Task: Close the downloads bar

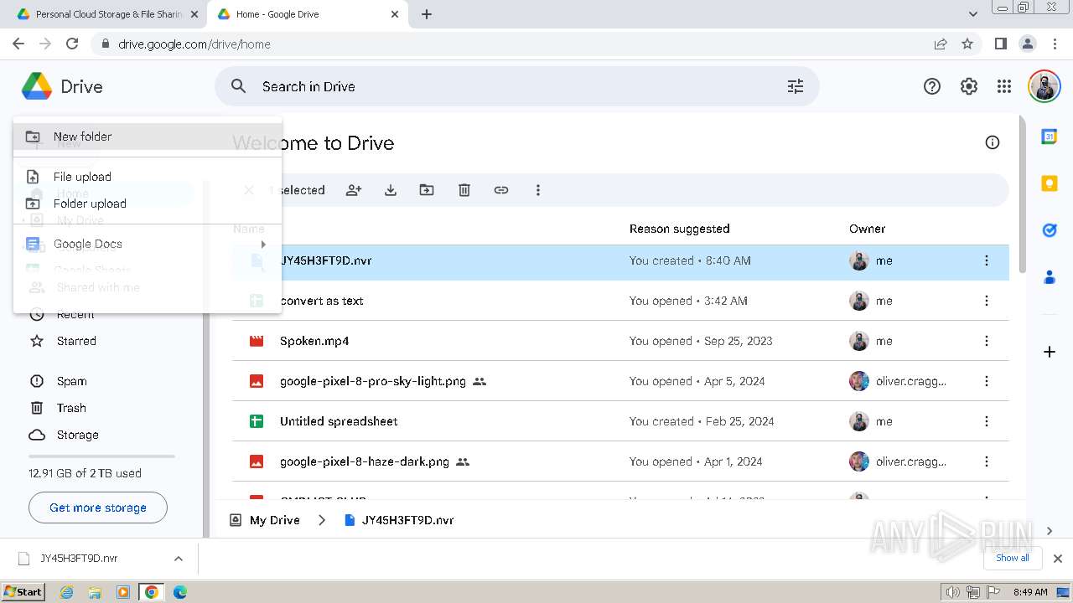Action: point(1058,559)
